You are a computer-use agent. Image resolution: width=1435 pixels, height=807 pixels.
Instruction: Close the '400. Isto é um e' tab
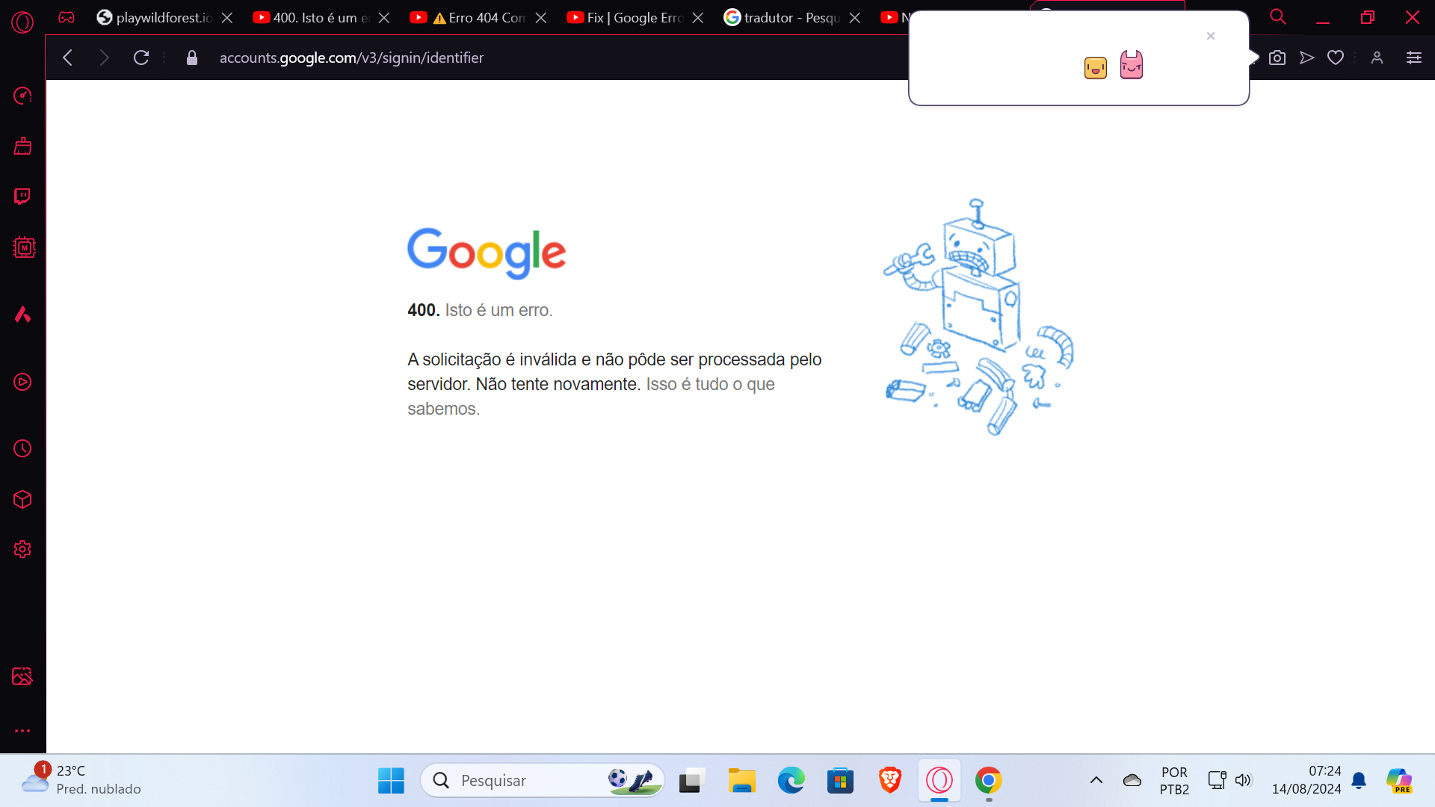click(x=384, y=17)
